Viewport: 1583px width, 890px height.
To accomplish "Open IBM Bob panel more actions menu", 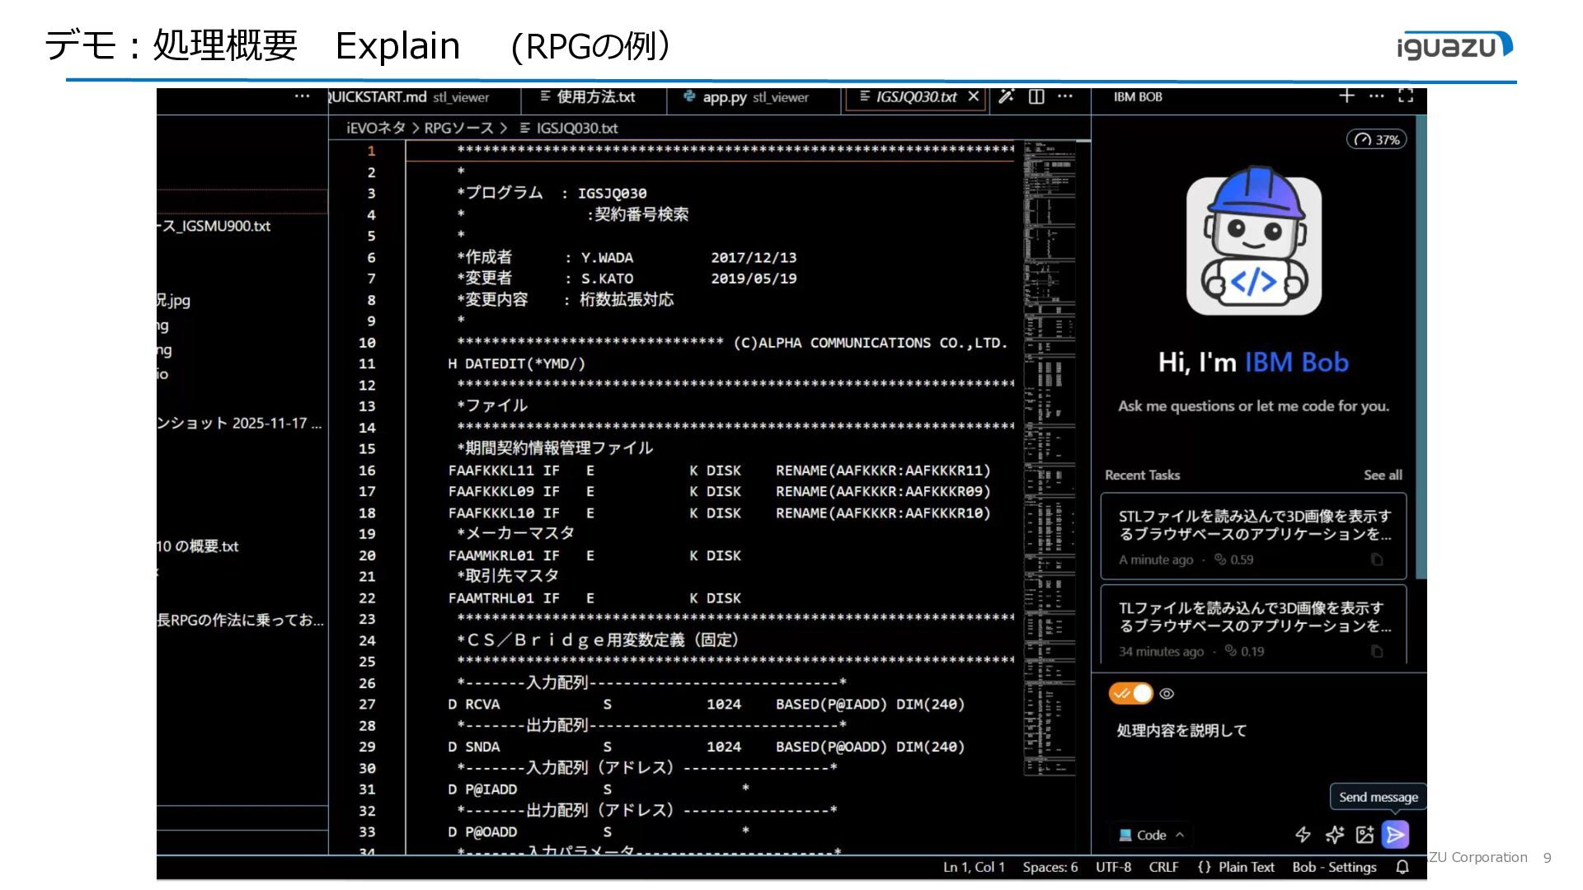I will click(1376, 96).
